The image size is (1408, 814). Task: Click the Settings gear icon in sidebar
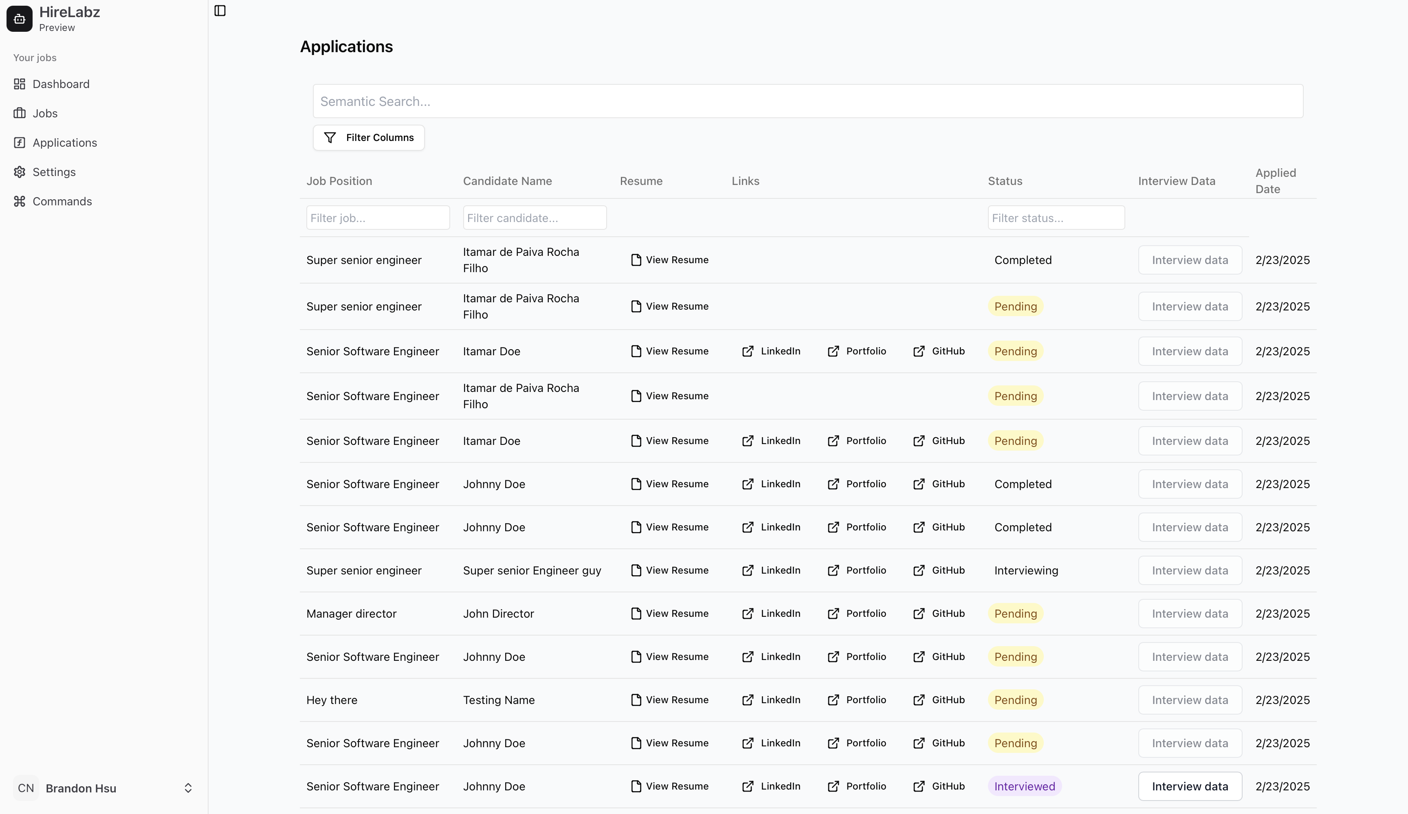pos(20,172)
